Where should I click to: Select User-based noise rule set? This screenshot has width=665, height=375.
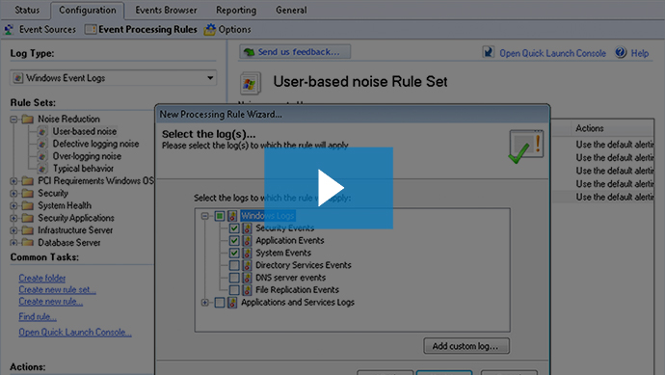pos(85,131)
